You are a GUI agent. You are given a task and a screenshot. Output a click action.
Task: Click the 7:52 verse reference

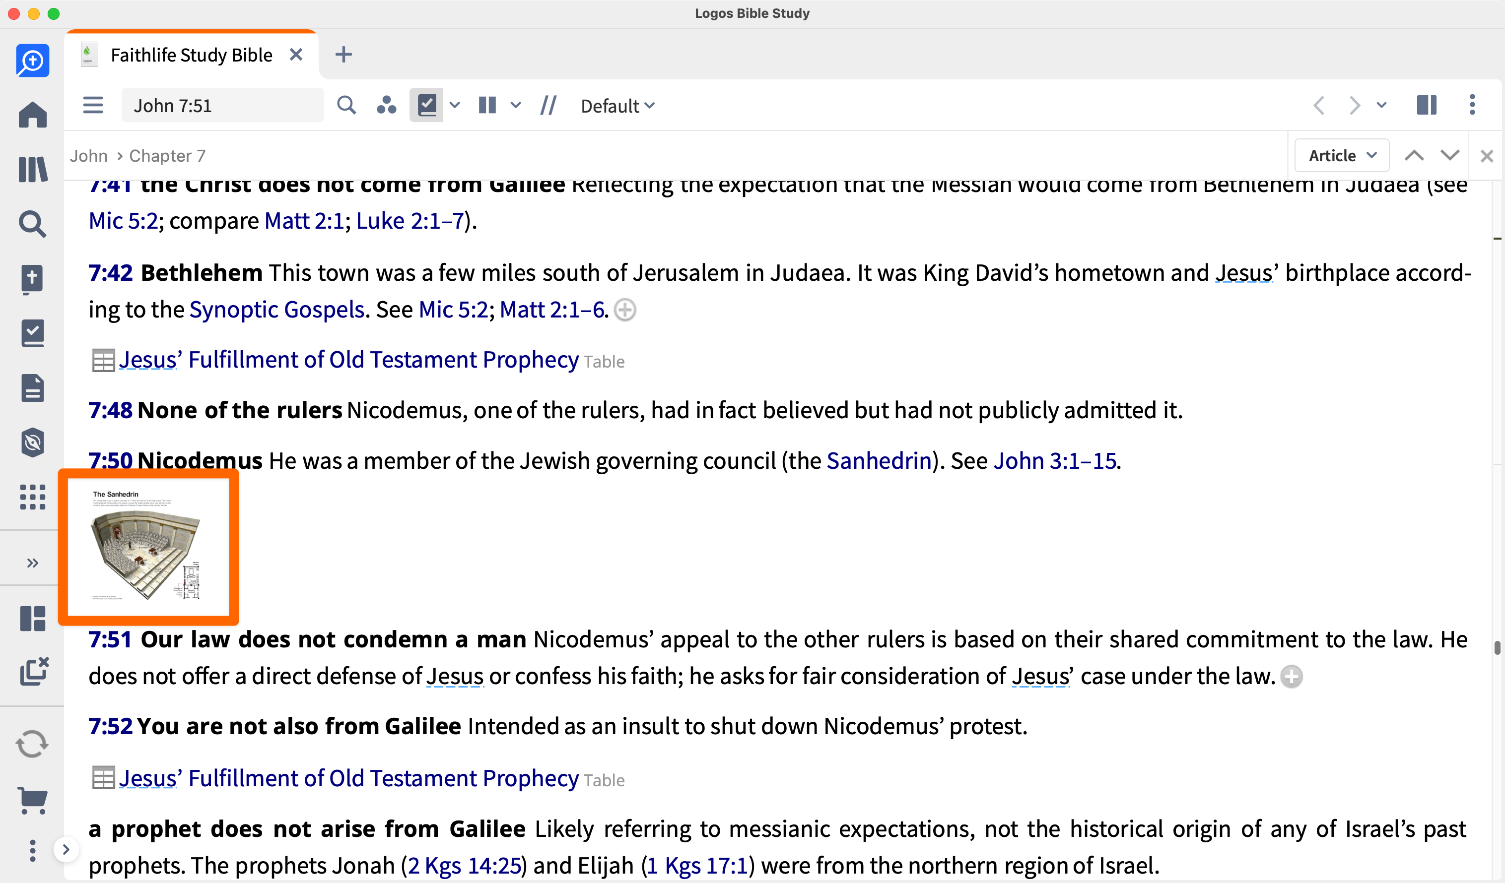pos(111,726)
